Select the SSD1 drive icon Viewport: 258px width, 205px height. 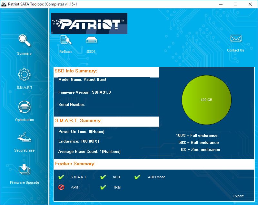coord(91,40)
